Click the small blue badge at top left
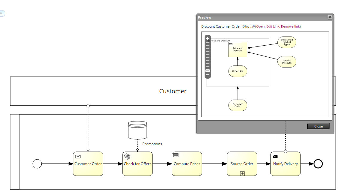The height and width of the screenshot is (195, 343). point(2,13)
